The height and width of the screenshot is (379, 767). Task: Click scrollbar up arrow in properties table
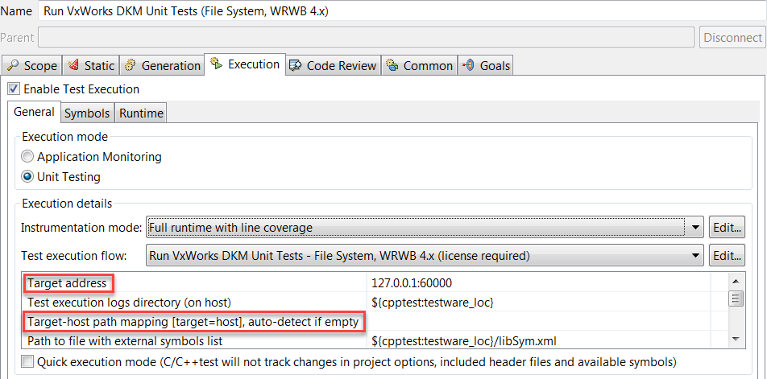tap(736, 282)
